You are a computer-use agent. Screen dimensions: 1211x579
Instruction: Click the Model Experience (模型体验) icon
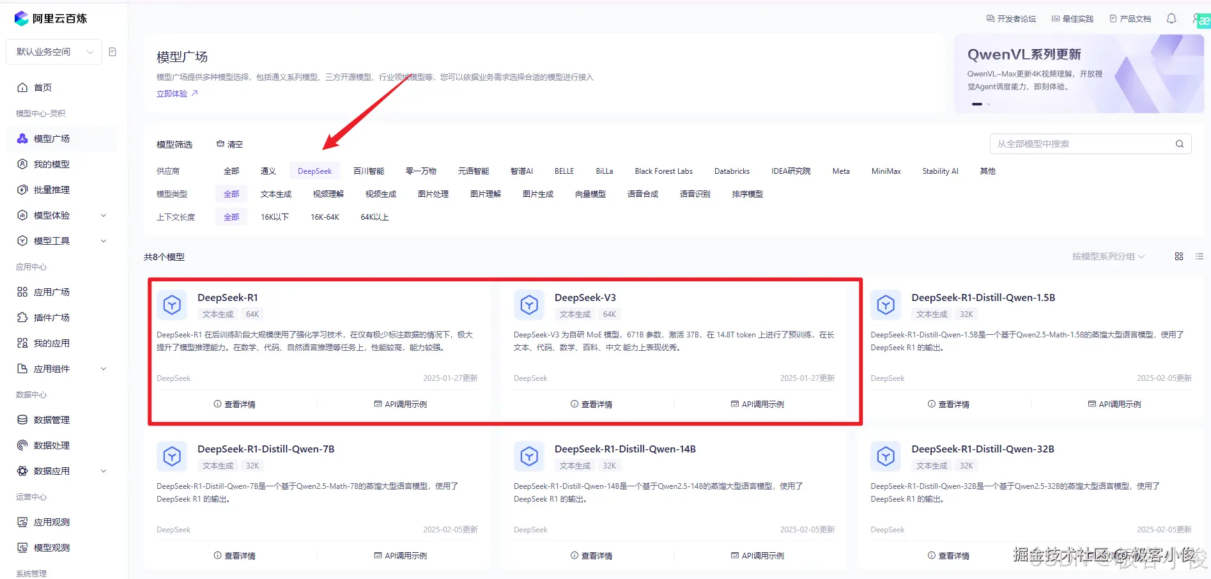22,215
